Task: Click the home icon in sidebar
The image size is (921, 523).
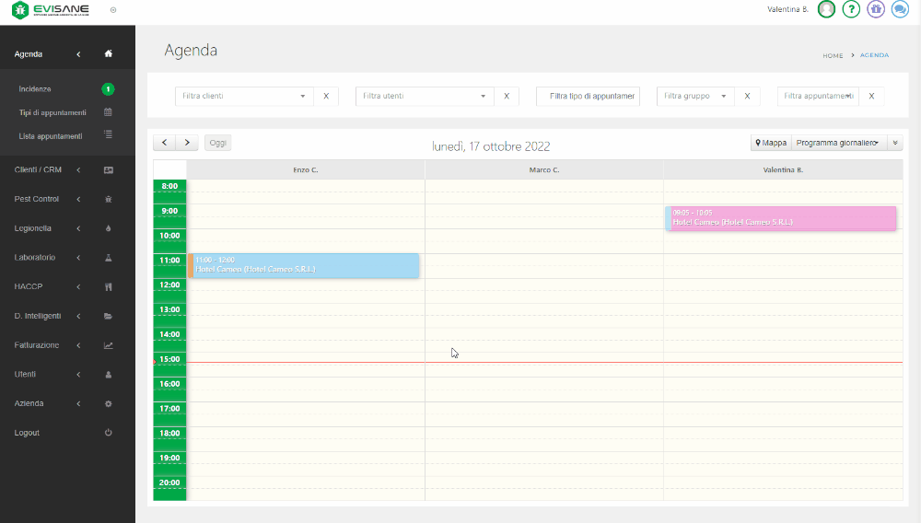Action: (108, 54)
